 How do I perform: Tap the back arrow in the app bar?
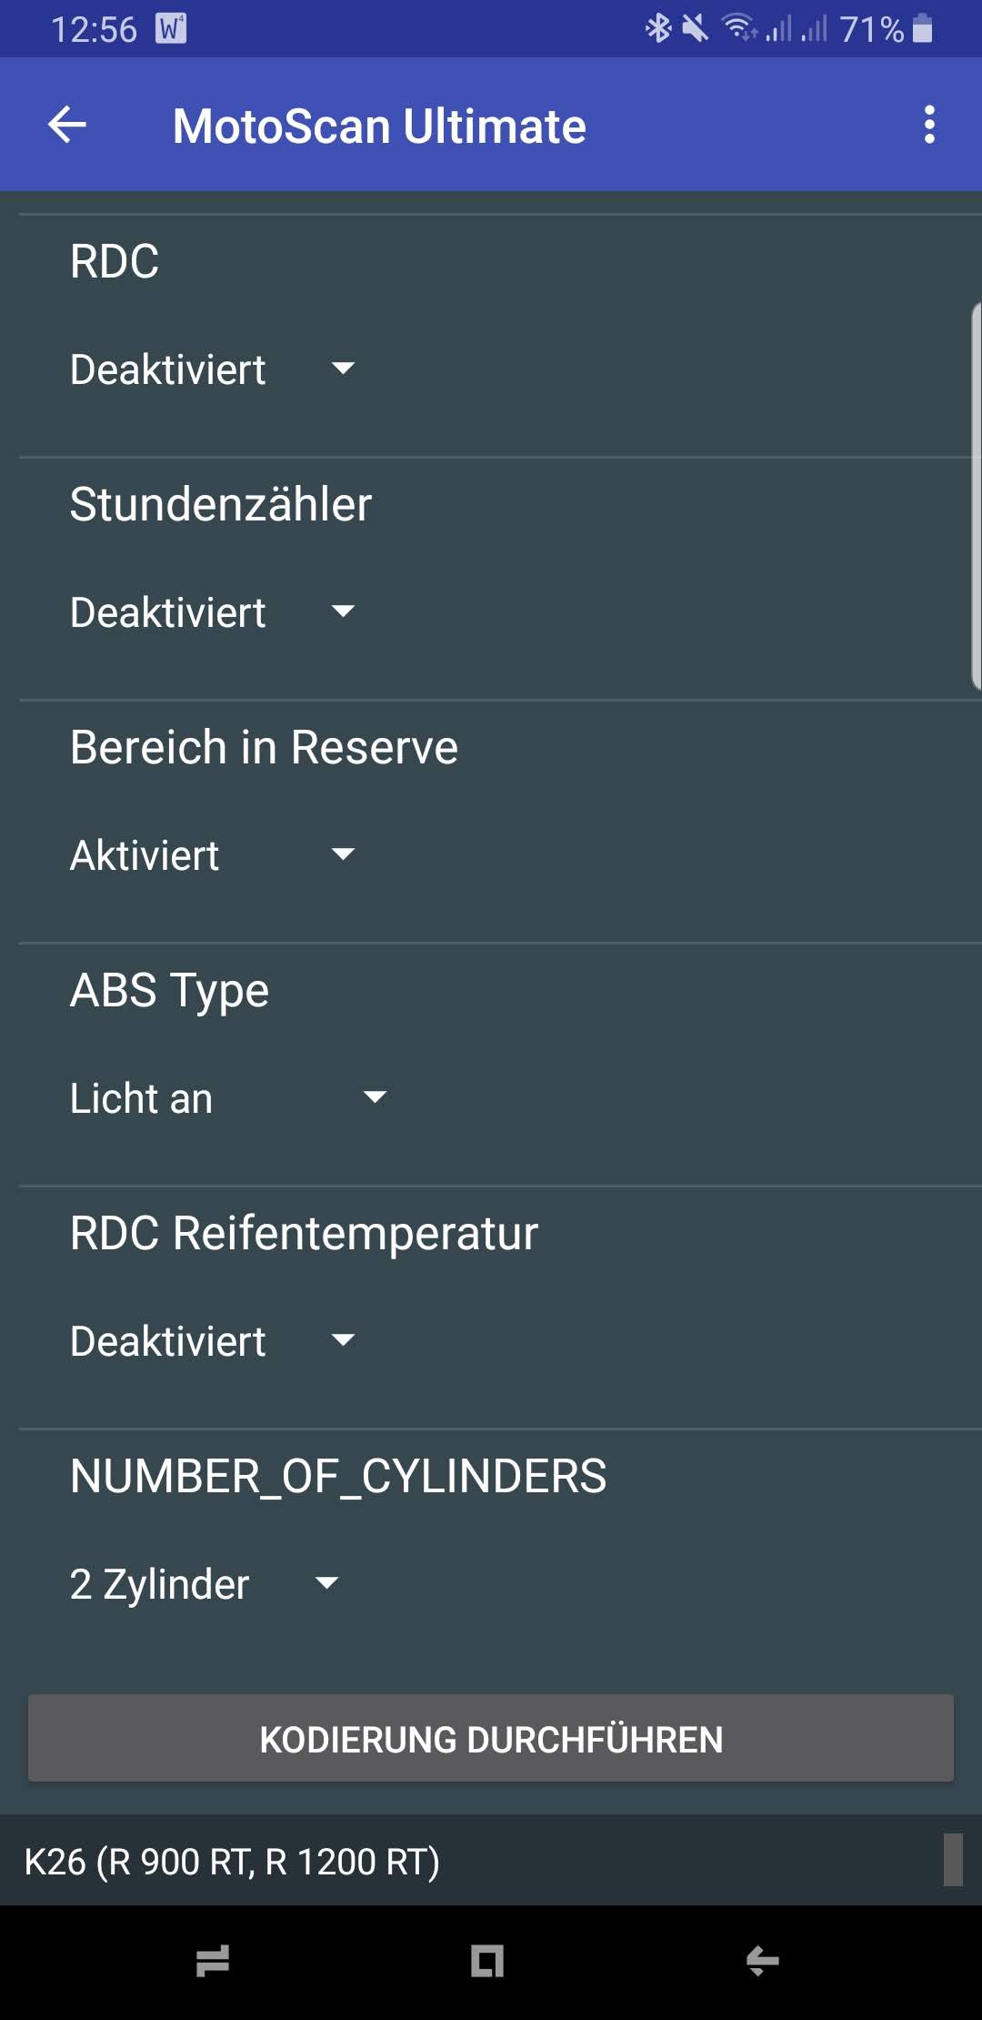pos(67,125)
